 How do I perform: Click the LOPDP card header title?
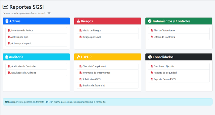coord(86,57)
